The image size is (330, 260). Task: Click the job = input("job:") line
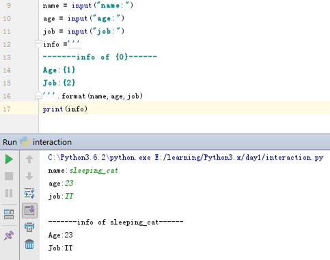click(x=84, y=31)
